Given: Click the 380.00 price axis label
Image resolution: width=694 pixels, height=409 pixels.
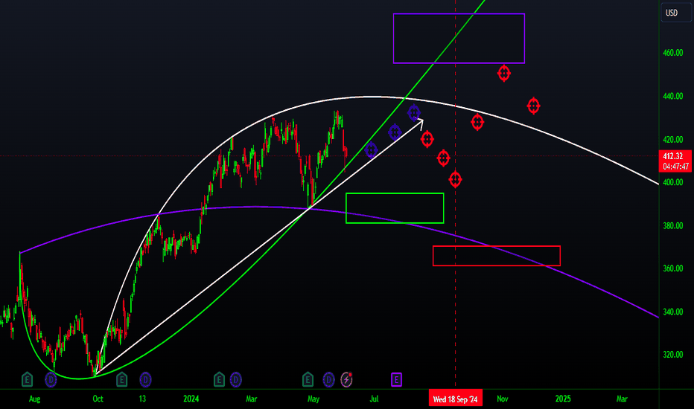Looking at the screenshot, I should pos(672,225).
